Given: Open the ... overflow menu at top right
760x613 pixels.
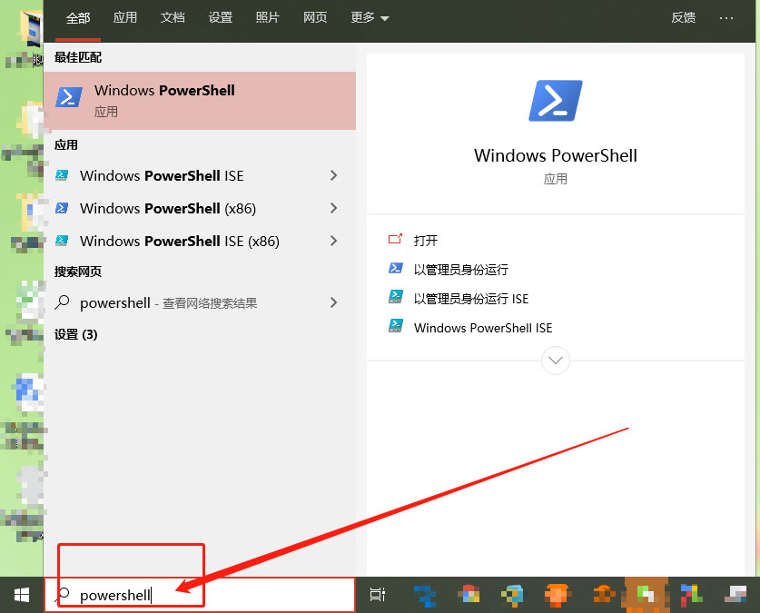Looking at the screenshot, I should coord(726,16).
